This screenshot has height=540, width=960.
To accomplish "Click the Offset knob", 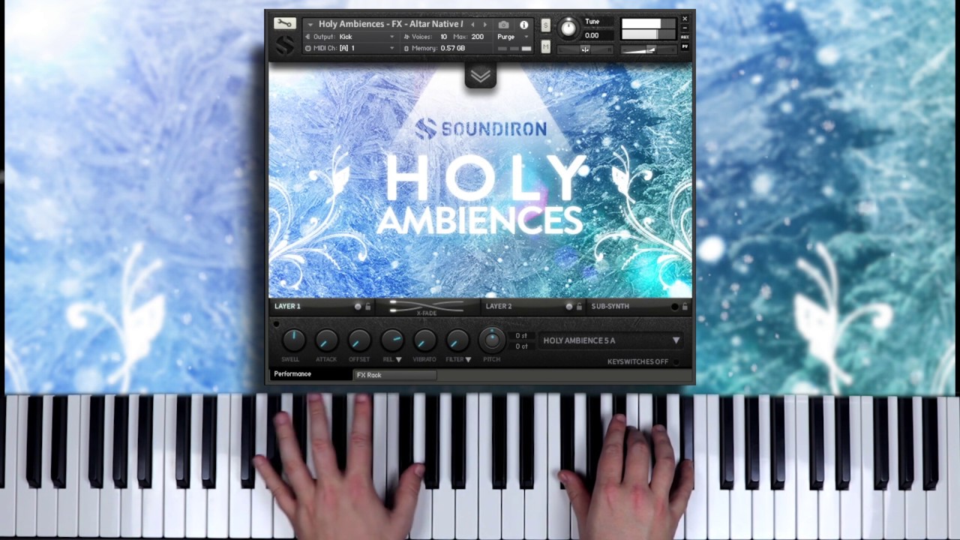I will (x=359, y=340).
